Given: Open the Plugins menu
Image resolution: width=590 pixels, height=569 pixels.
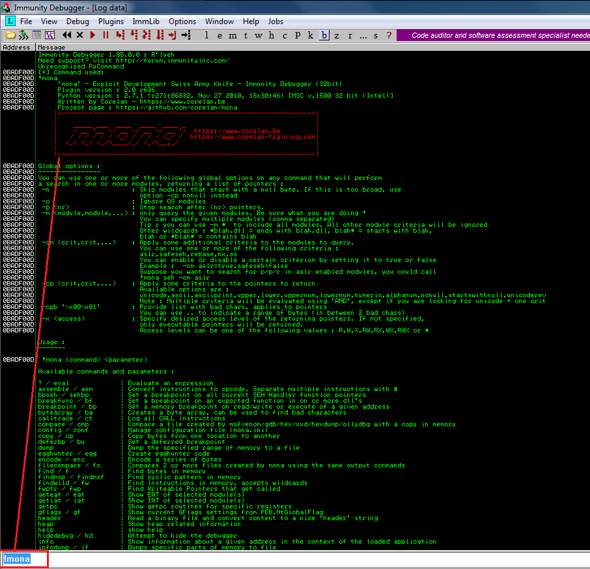Looking at the screenshot, I should point(111,22).
